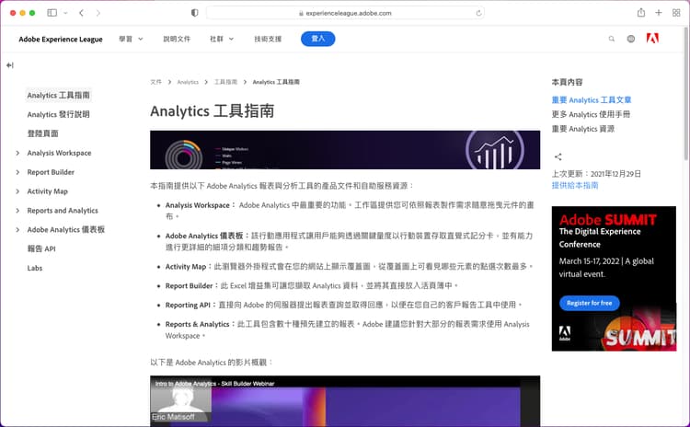This screenshot has height=427, width=690.
Task: Click the Safari address bar
Action: click(x=345, y=13)
